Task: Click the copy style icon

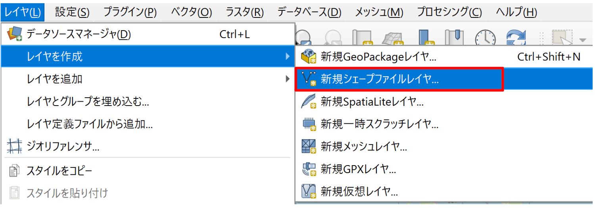Action: [14, 171]
